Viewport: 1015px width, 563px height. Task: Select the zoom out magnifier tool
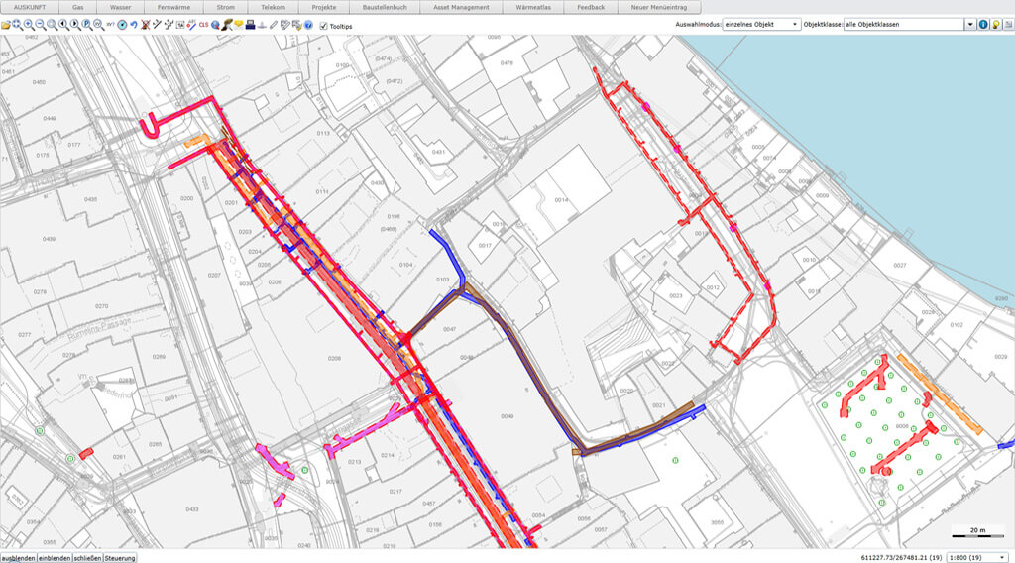pyautogui.click(x=40, y=24)
